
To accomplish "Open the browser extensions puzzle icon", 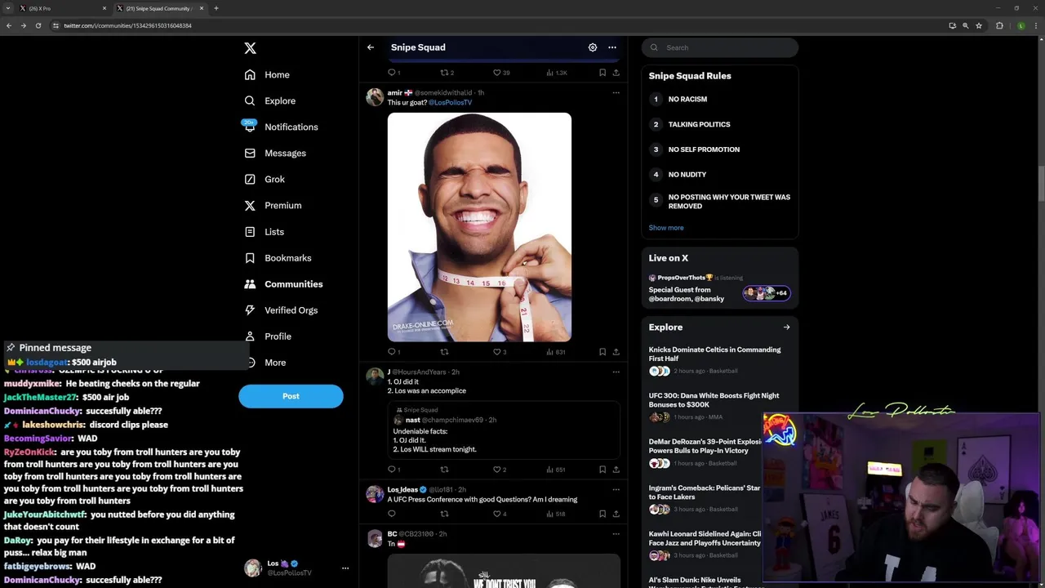I will (999, 25).
